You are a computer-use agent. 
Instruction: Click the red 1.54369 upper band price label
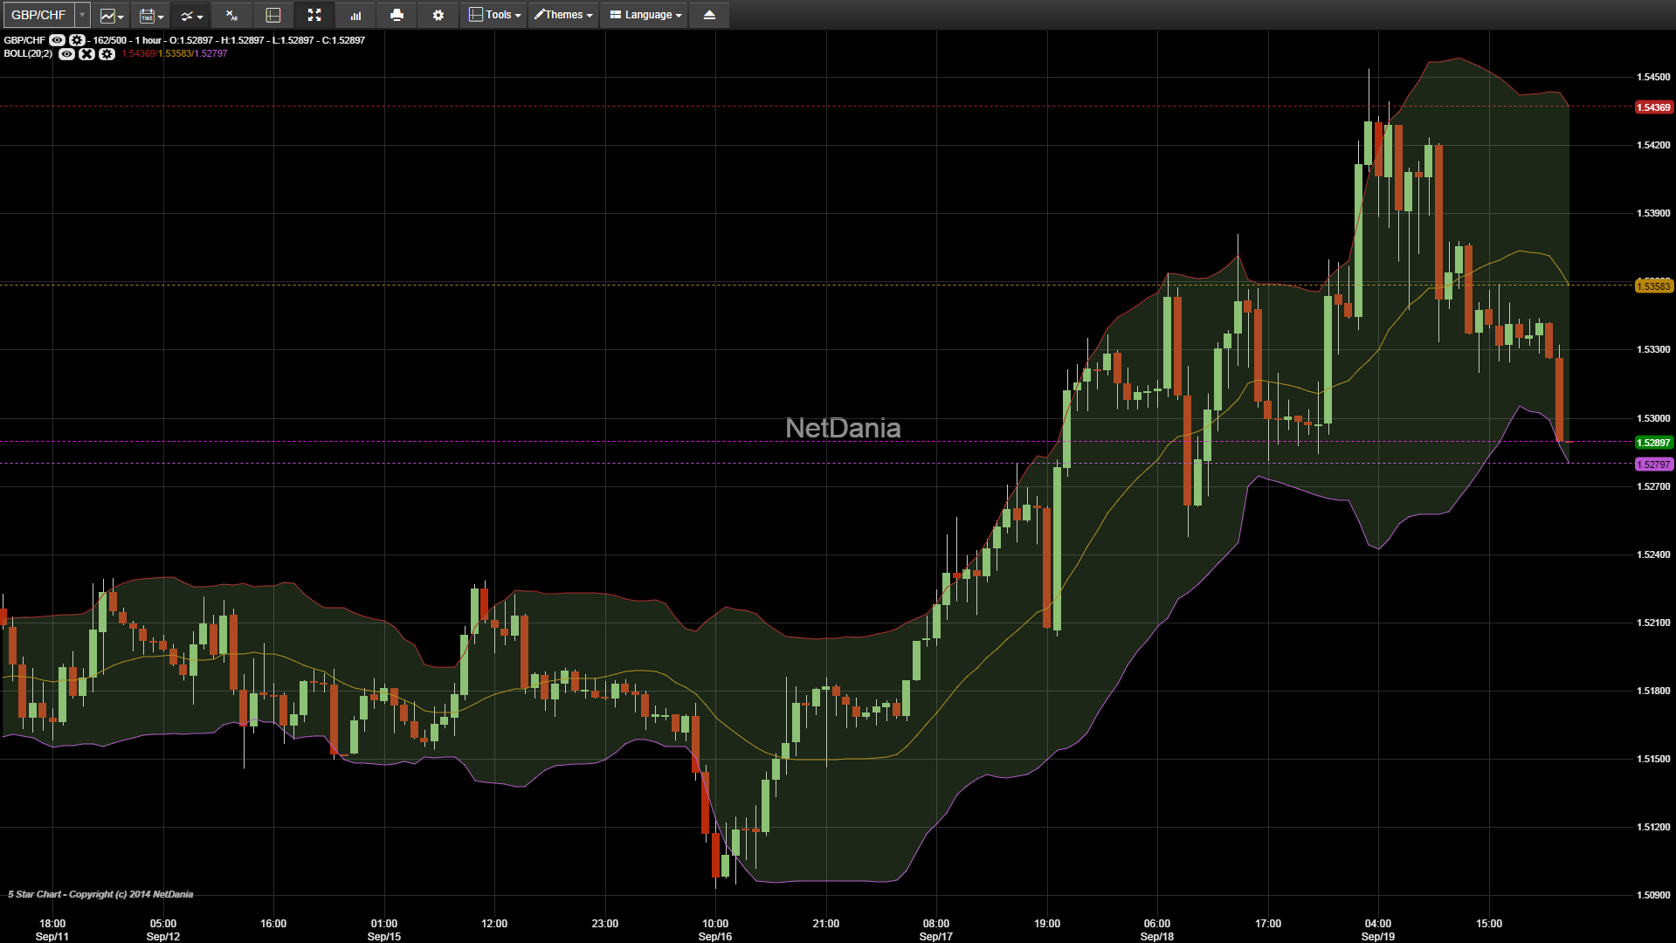coord(1653,107)
